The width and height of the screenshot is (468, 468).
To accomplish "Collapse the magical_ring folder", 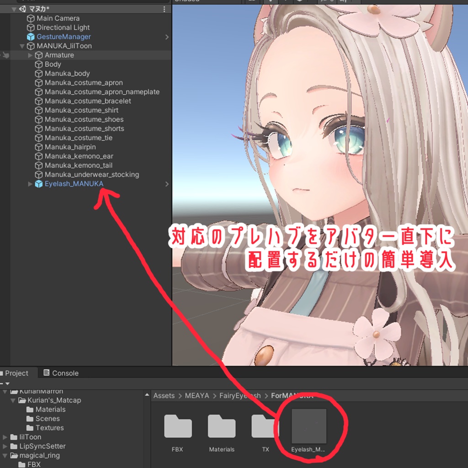I will pyautogui.click(x=5, y=456).
